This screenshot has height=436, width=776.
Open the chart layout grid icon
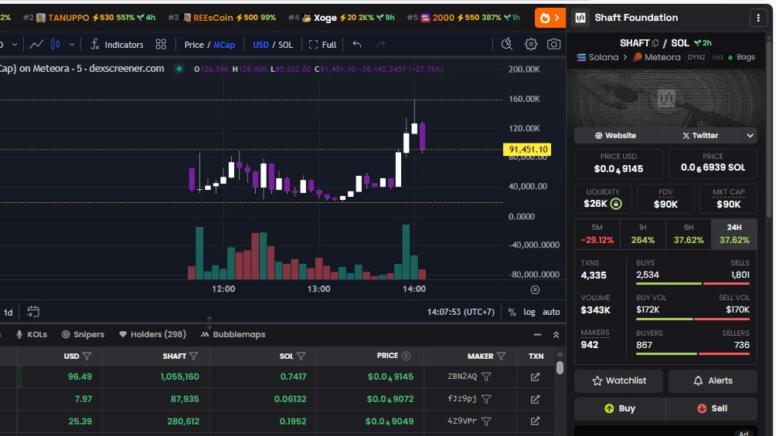(161, 45)
